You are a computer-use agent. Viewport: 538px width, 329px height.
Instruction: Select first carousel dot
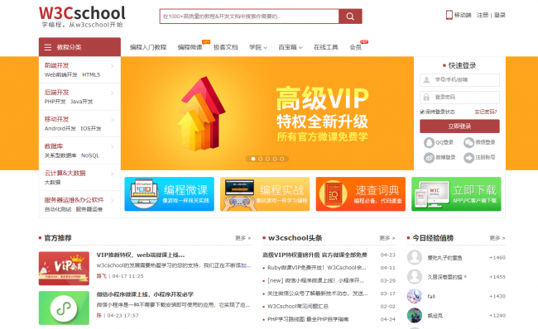(253, 159)
